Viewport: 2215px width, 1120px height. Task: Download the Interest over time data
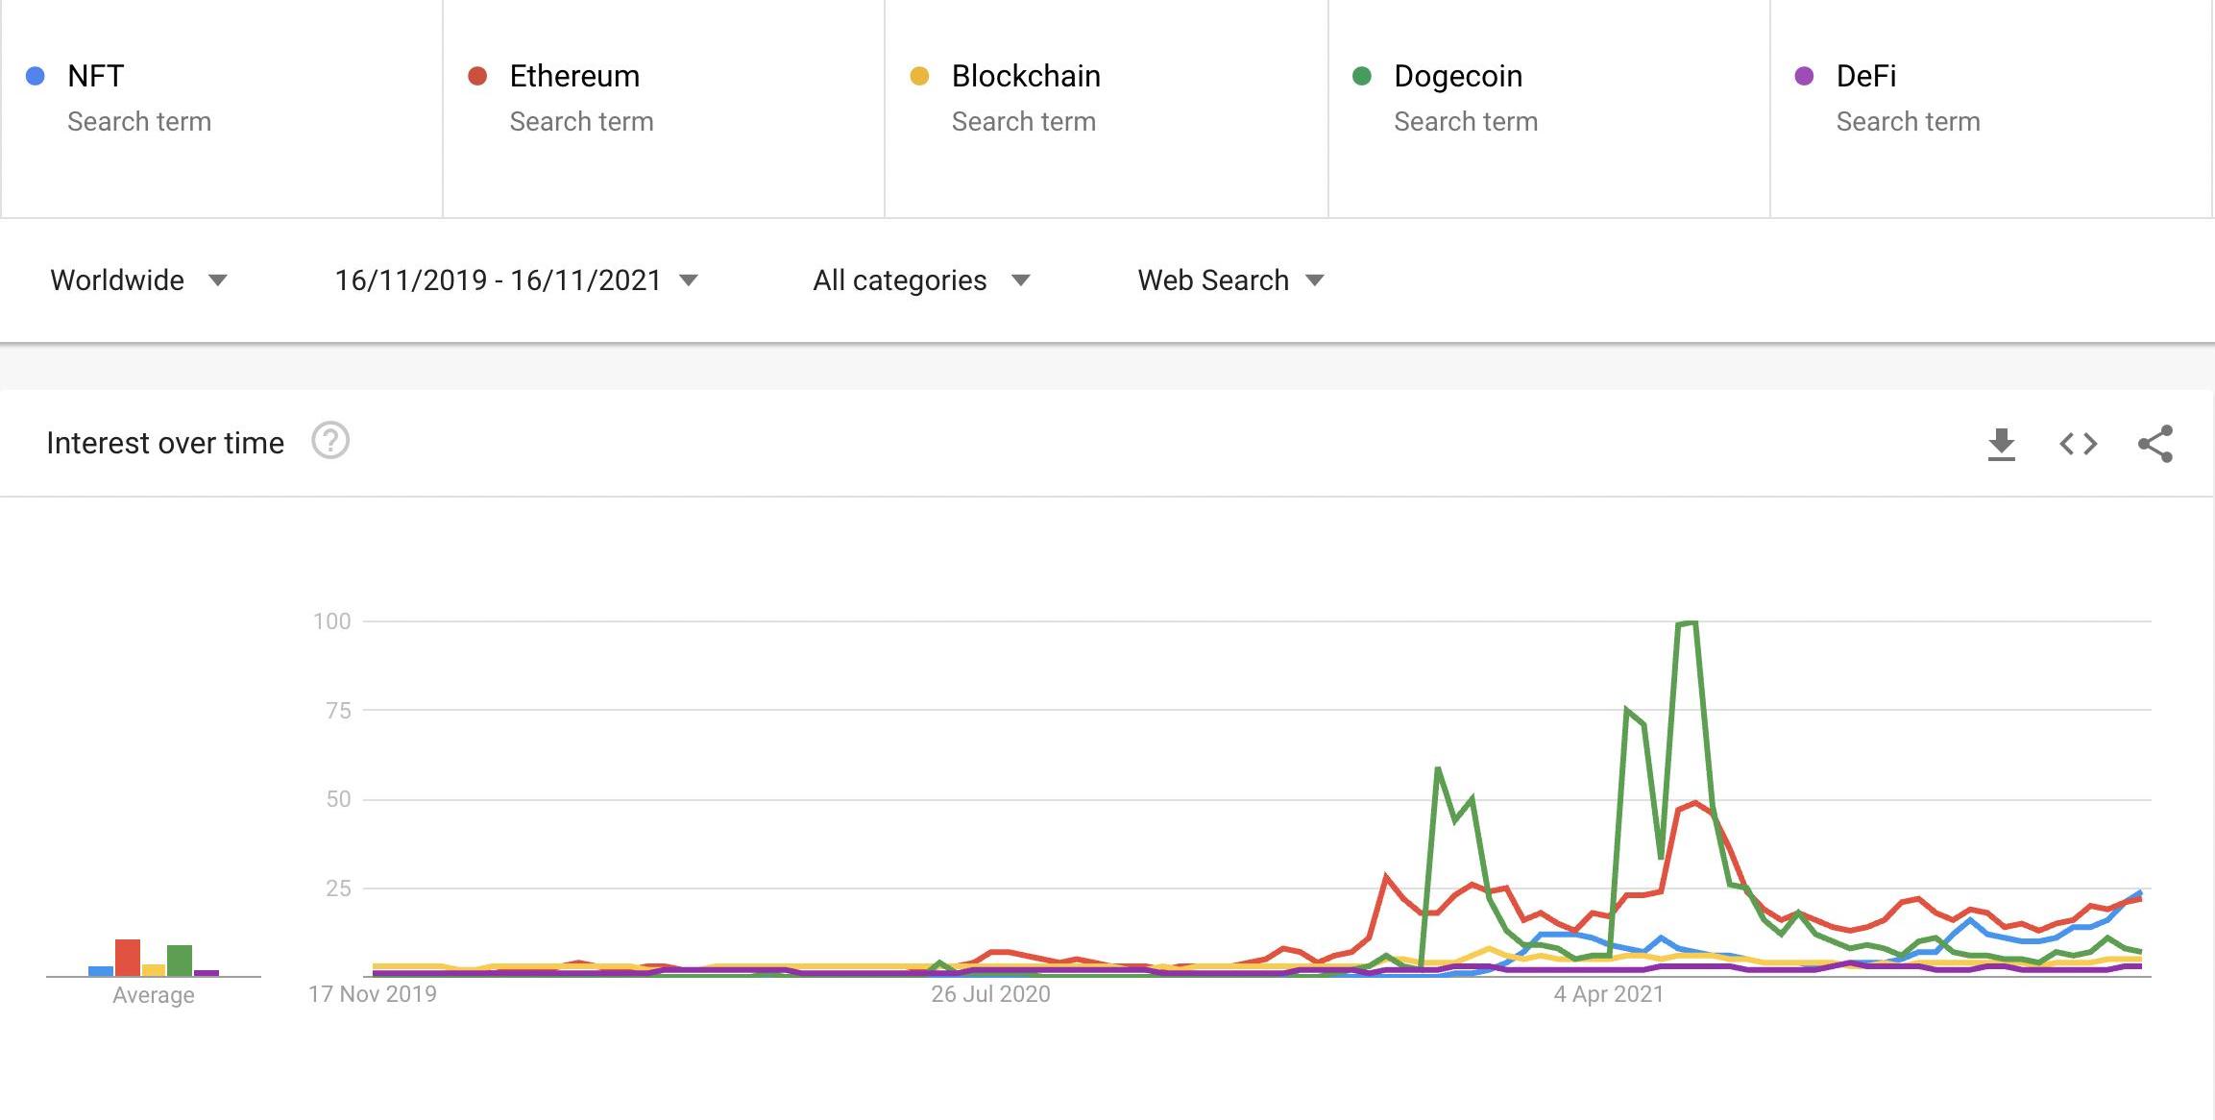point(2001,444)
